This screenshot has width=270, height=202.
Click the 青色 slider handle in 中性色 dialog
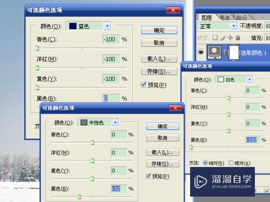(92, 143)
